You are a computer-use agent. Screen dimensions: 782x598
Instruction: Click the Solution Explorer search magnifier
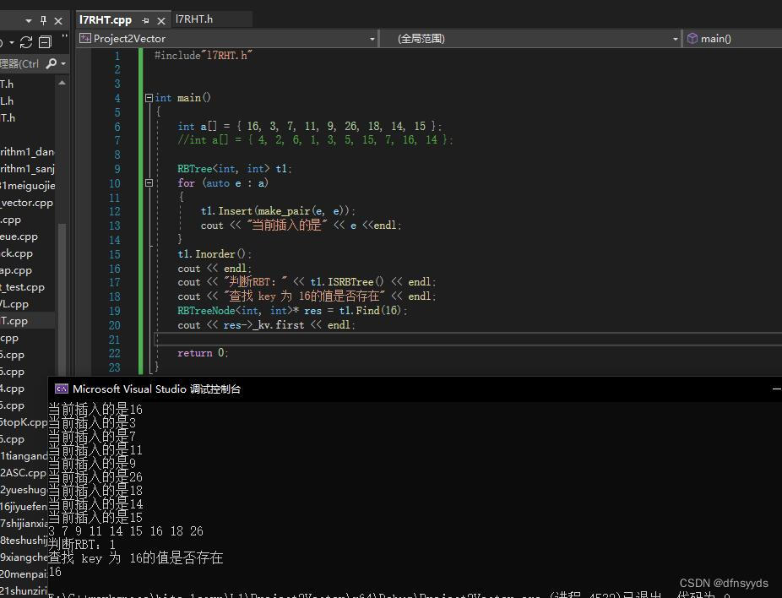coord(51,63)
